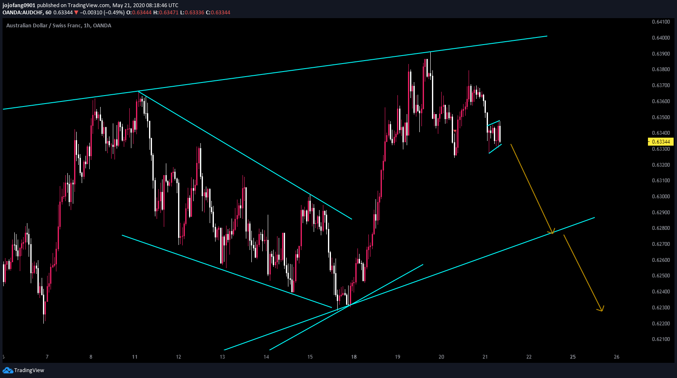Screen dimensions: 677x378
Task: Click the 0.62600 price axis label
Action: [661, 260]
